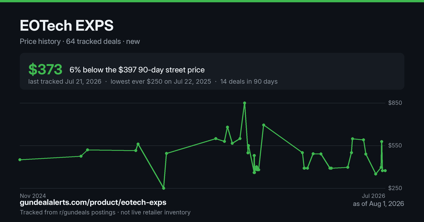Image resolution: width=424 pixels, height=222 pixels.
Task: Select the last data point above Jul 2026
Action: 385,171
